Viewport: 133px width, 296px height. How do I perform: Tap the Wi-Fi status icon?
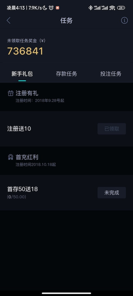click(112, 8)
